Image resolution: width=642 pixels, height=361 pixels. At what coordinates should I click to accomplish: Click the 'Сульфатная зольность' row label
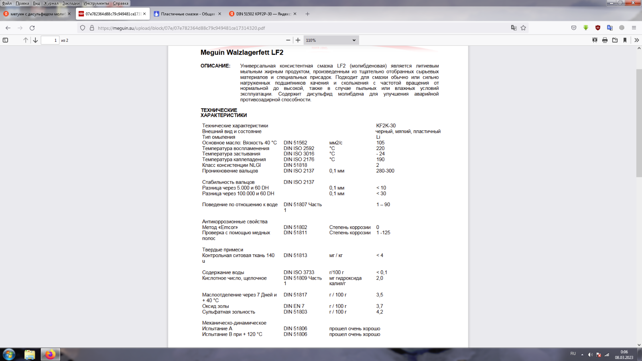click(x=229, y=312)
